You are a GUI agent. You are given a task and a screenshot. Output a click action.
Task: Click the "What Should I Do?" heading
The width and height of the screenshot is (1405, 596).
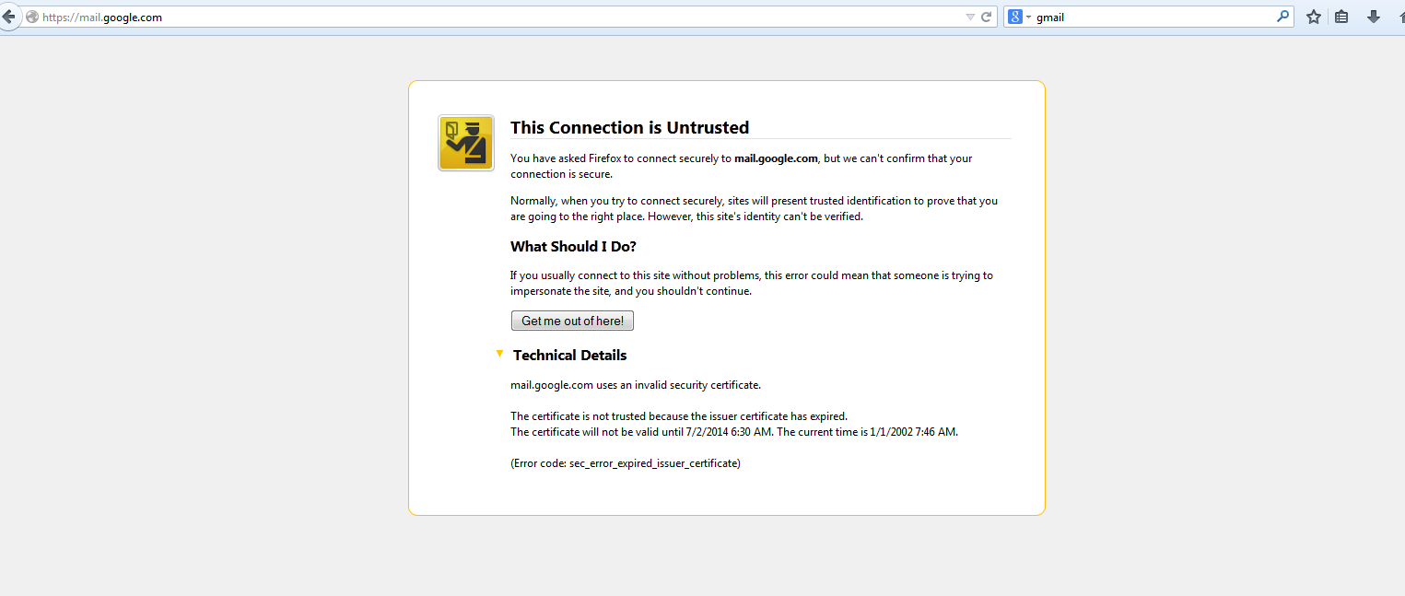(x=573, y=247)
